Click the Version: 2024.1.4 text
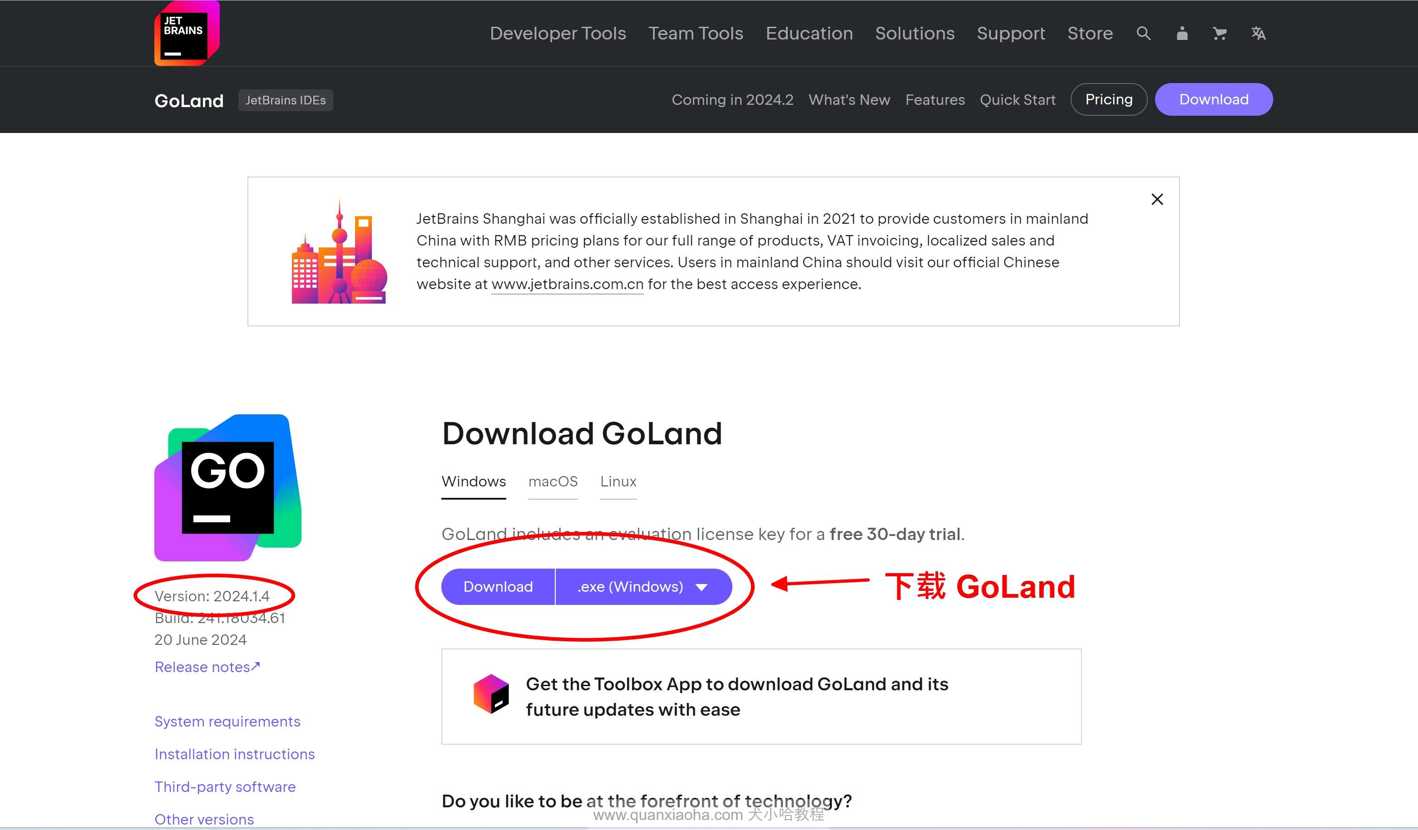Screen dimensions: 1418x830 pos(212,596)
